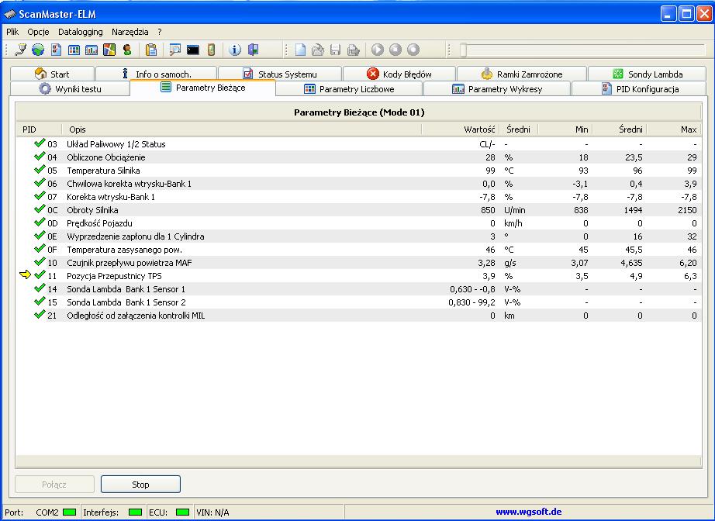Click the exit door toolbar icon
The image size is (715, 521).
point(253,50)
